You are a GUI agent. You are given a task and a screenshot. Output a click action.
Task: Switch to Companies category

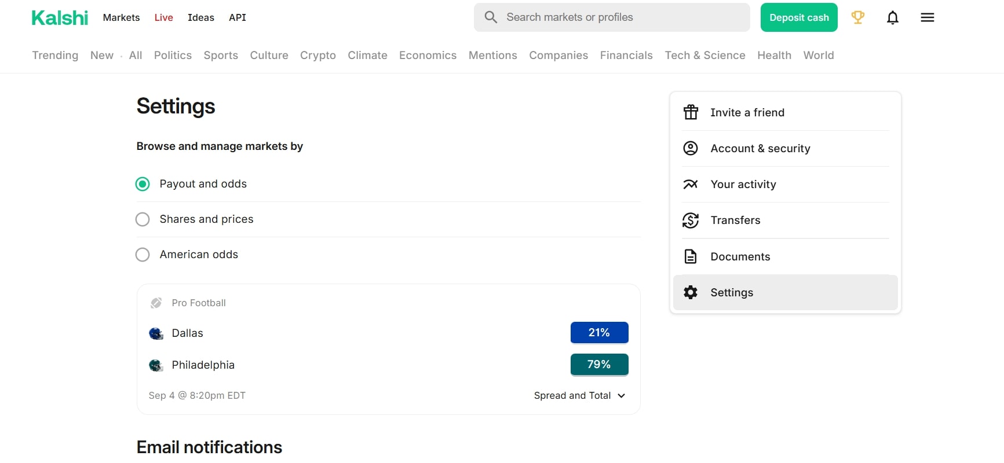click(558, 55)
